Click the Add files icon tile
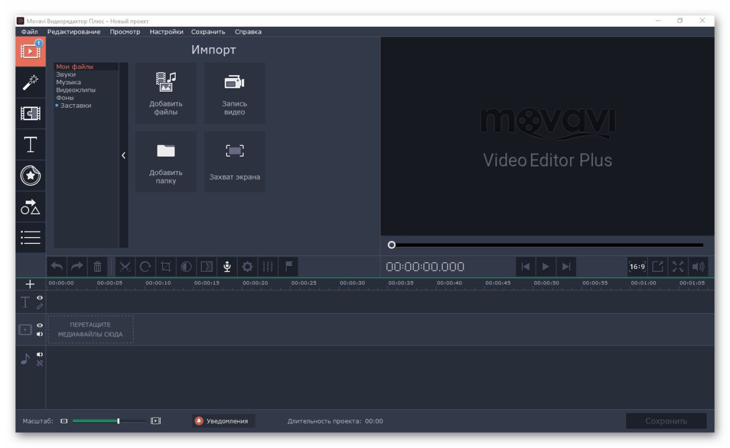Viewport: 730px width, 448px height. [x=166, y=93]
